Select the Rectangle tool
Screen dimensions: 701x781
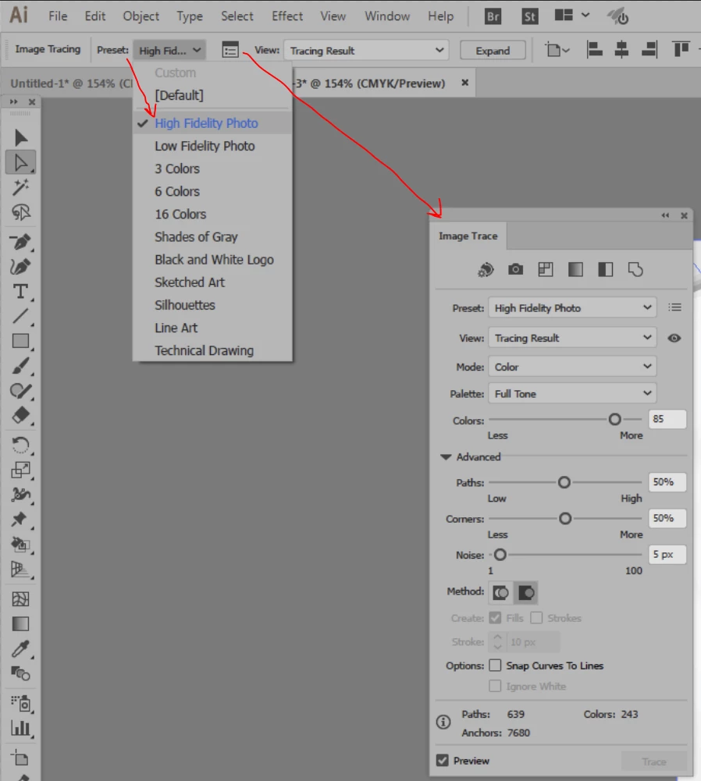20,341
